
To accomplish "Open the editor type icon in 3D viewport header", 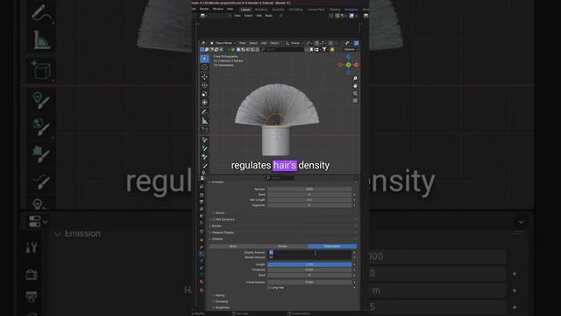I will (202, 43).
